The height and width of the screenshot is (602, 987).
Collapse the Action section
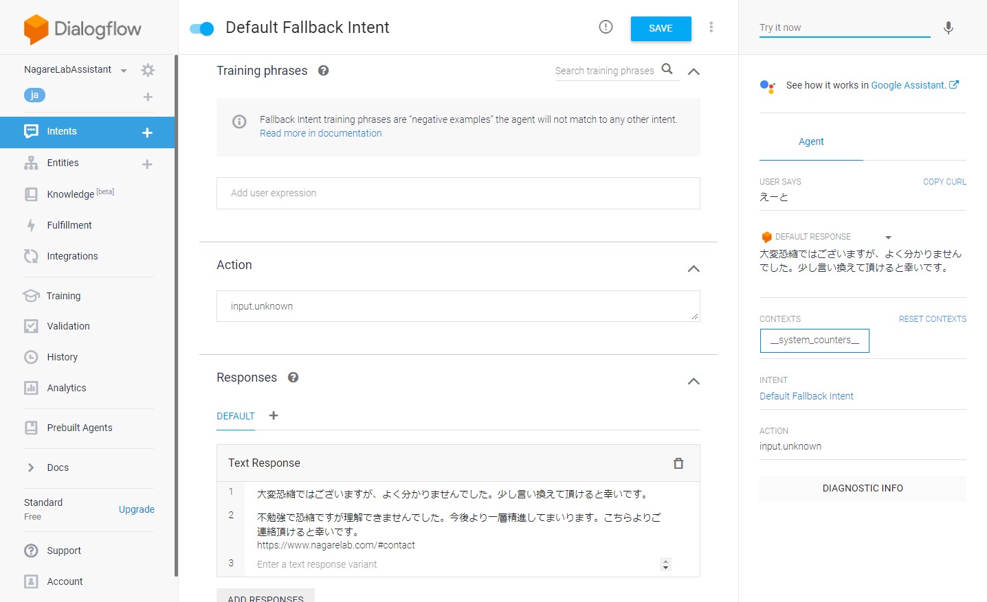(694, 268)
